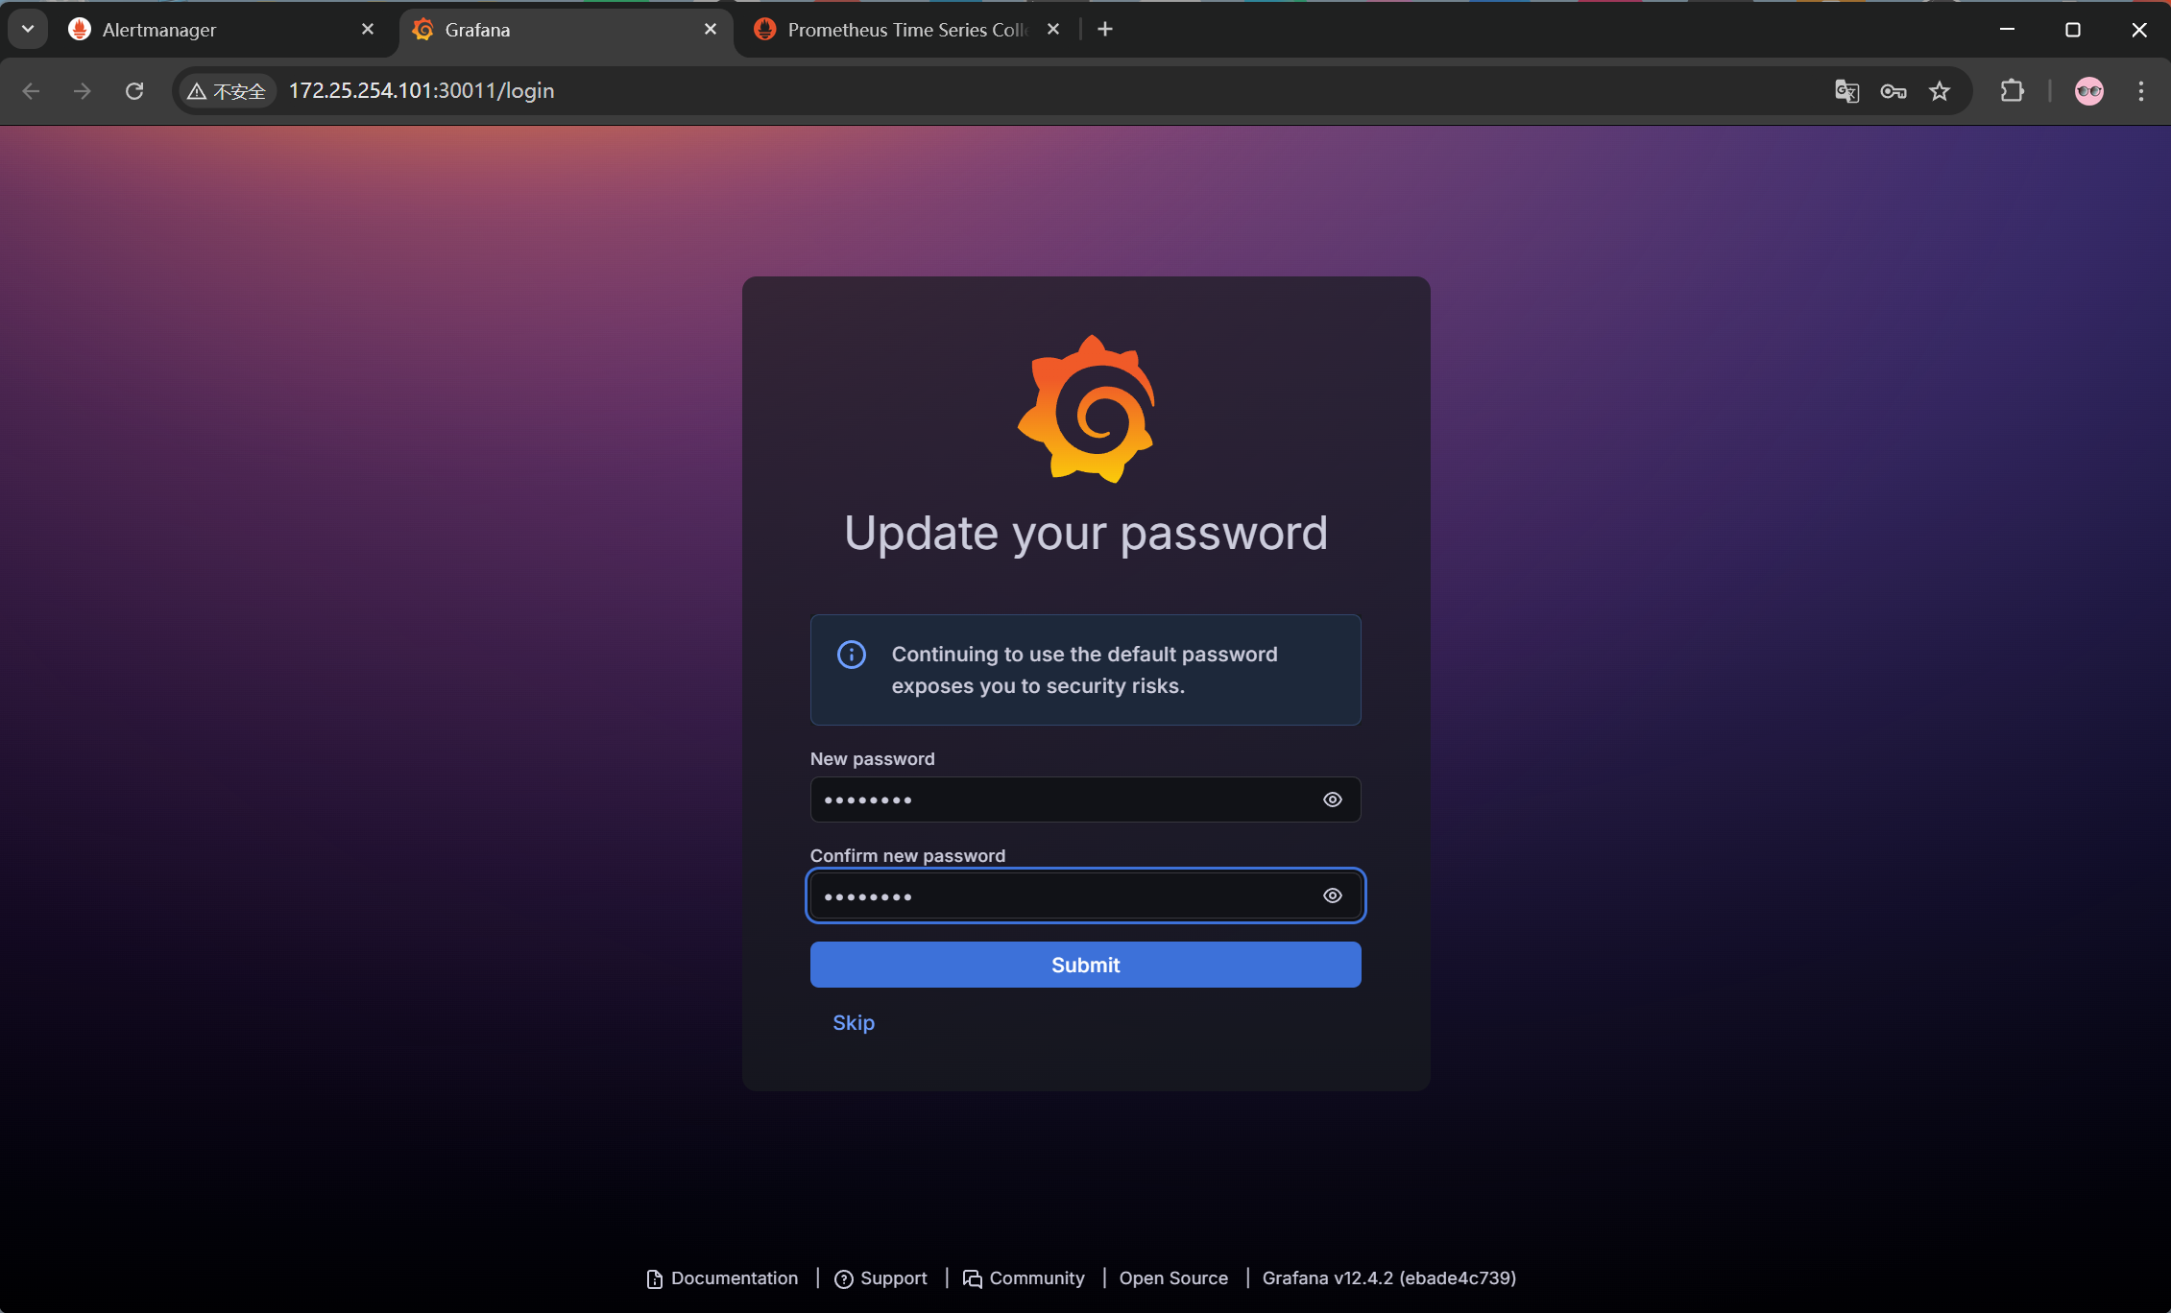
Task: Expand the tab search dropdown
Action: tap(28, 29)
